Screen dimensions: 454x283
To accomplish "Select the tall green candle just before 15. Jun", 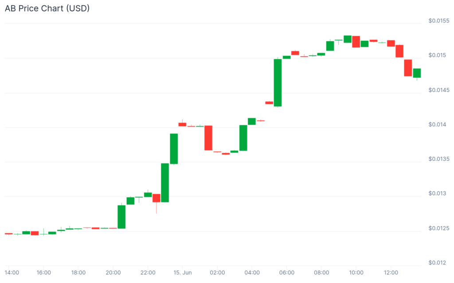I will tap(174, 148).
